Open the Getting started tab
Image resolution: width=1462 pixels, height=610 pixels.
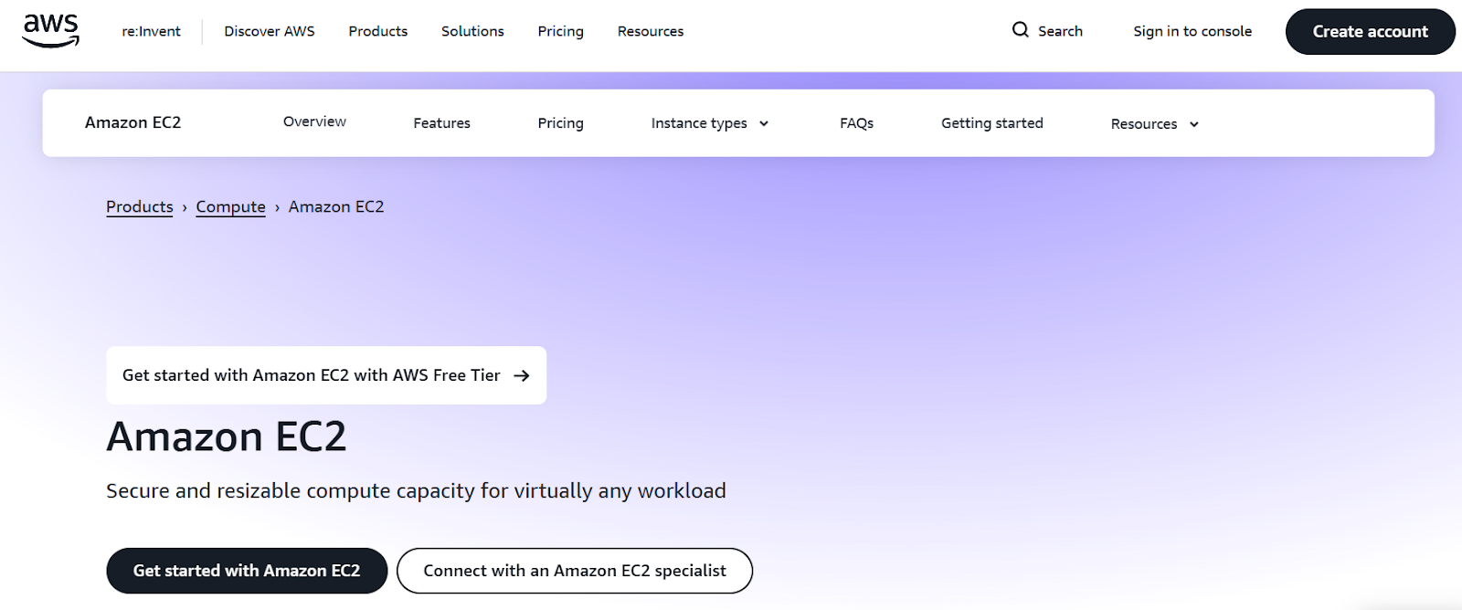tap(992, 123)
